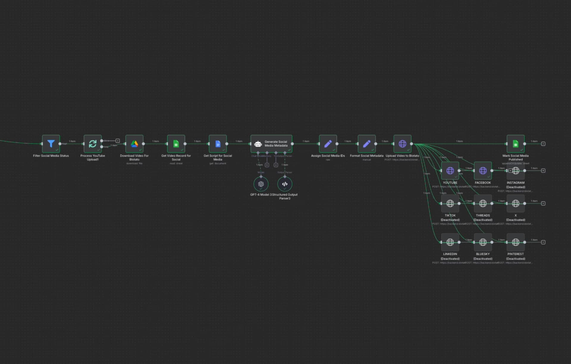This screenshot has width=571, height=364.
Task: Select the FACEBOOK HTTP request node
Action: 483,171
